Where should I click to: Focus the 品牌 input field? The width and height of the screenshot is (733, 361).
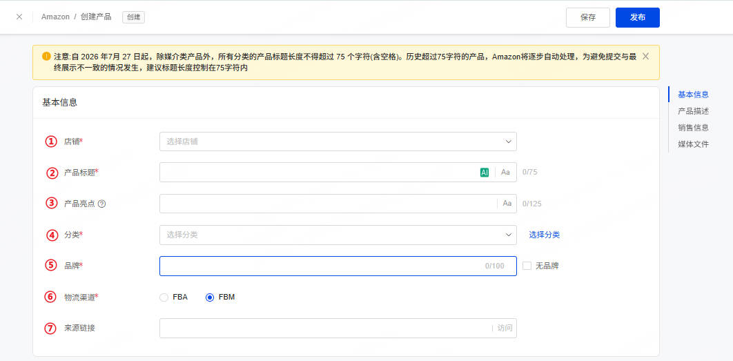pyautogui.click(x=338, y=266)
